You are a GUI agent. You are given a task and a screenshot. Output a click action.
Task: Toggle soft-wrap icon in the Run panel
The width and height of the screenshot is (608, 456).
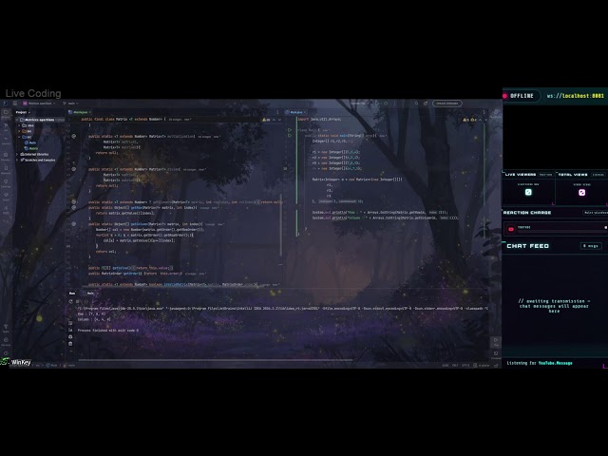70,323
